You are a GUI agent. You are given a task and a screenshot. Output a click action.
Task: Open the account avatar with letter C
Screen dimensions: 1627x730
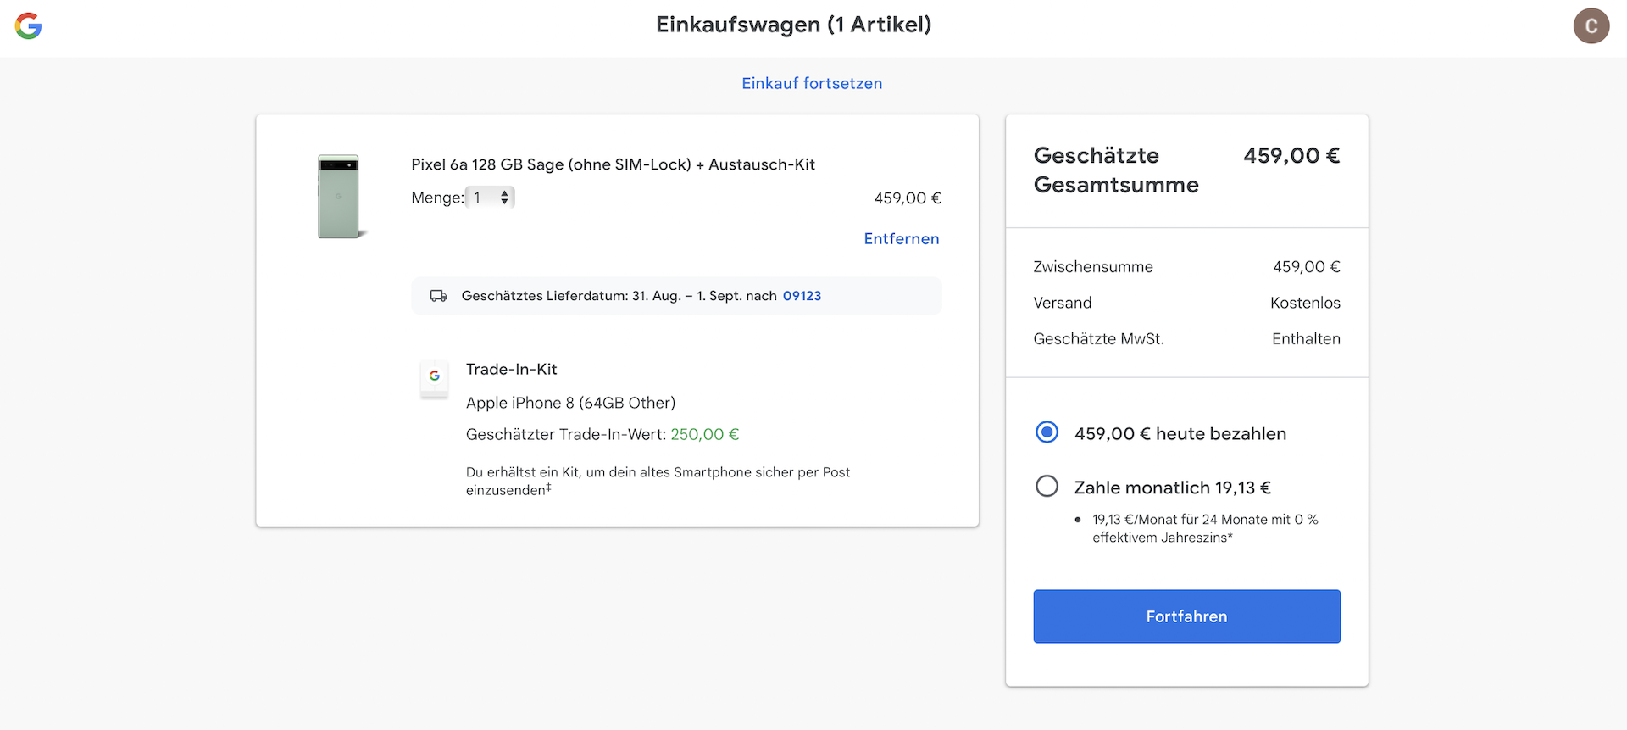click(1591, 26)
